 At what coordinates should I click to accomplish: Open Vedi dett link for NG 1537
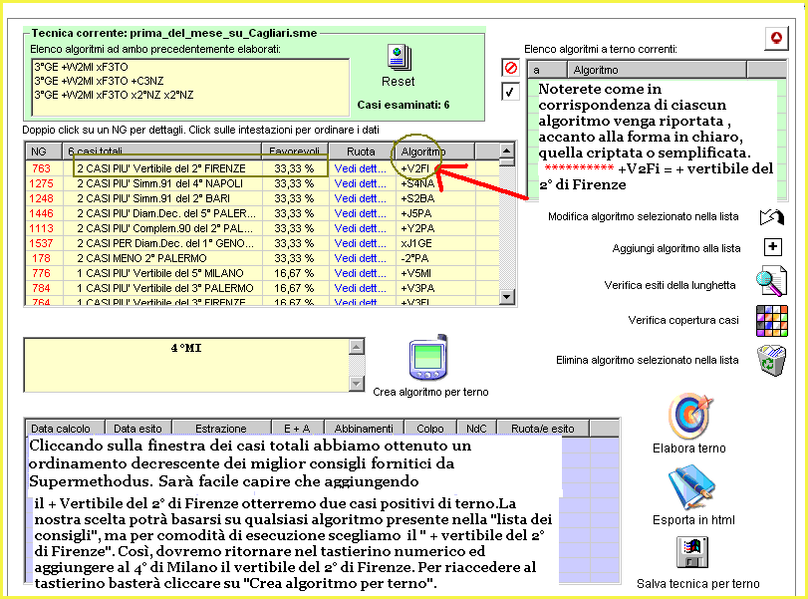[x=361, y=243]
